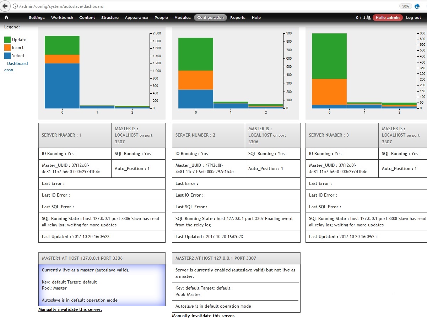Open the People menu
The height and width of the screenshot is (319, 427).
[x=161, y=17]
